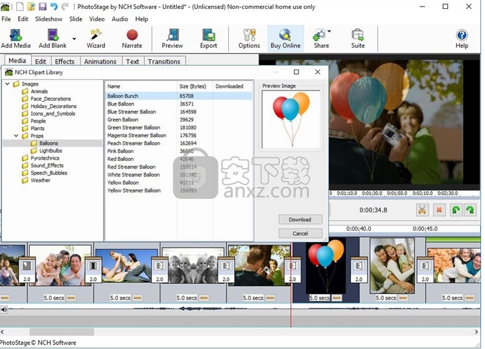Select the Blue Balloon clipart row
The height and width of the screenshot is (349, 485).
(x=179, y=104)
